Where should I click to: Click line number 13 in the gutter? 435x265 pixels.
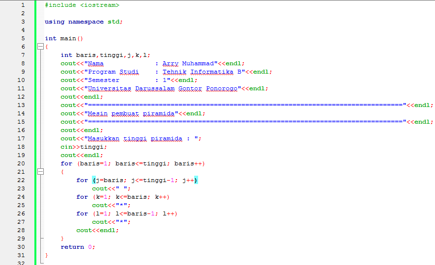21,105
